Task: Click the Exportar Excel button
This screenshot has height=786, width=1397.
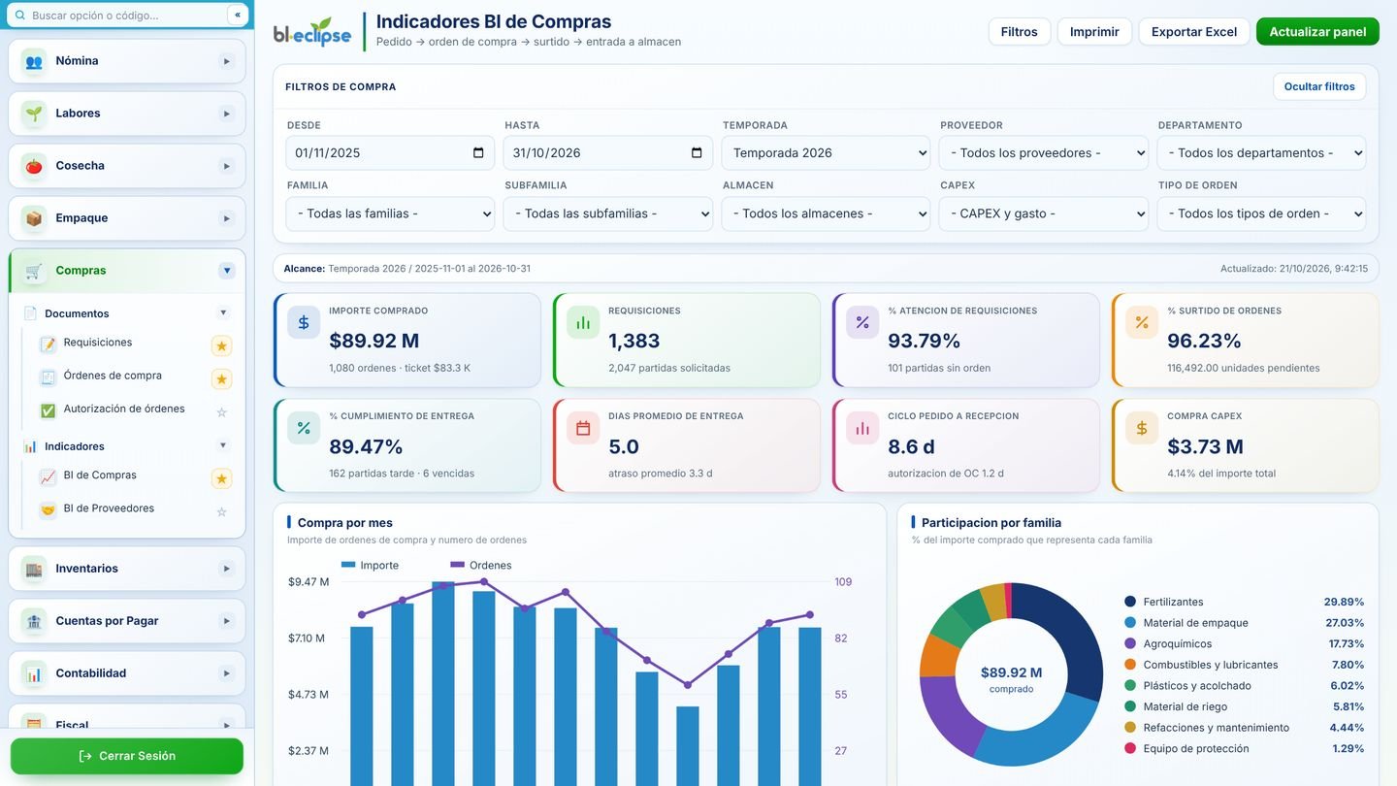Action: pos(1194,31)
